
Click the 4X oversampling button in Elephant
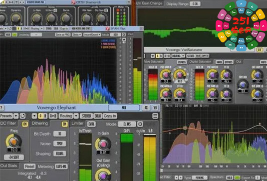click(146, 108)
